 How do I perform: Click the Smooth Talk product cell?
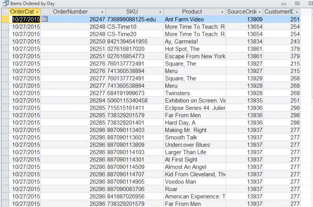(195, 137)
